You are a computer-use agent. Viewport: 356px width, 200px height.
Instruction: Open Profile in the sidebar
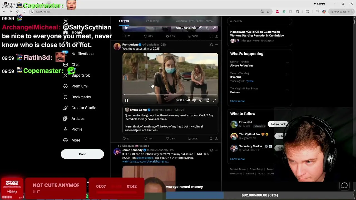[x=77, y=129]
